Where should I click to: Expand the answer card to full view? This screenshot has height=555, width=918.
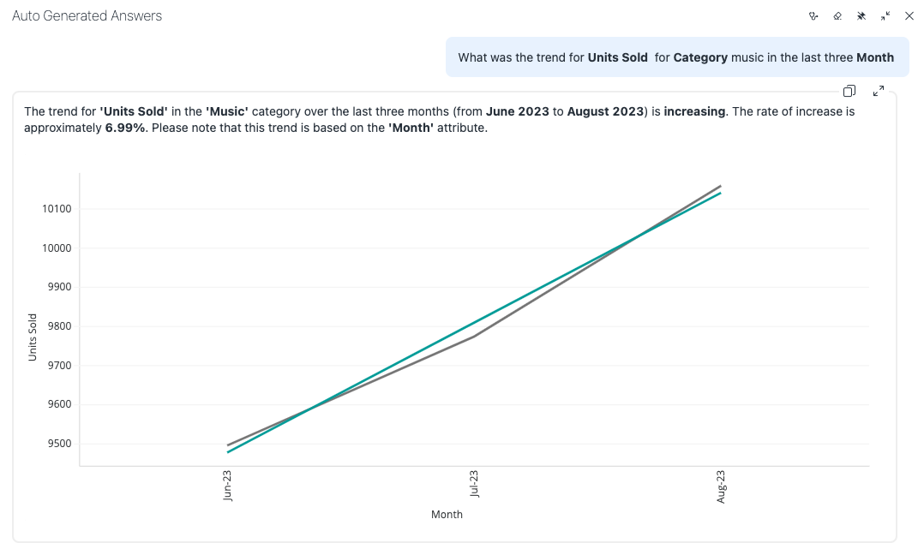click(x=879, y=91)
